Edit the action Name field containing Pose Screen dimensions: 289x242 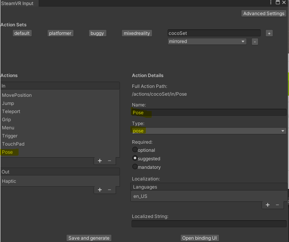209,113
